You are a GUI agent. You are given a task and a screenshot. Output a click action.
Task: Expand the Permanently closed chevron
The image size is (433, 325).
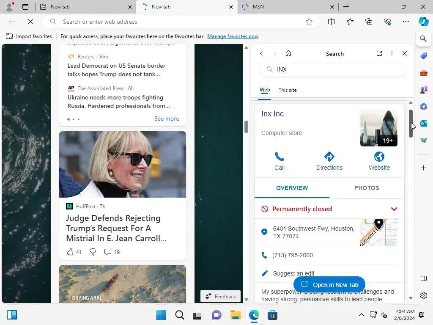pos(394,209)
